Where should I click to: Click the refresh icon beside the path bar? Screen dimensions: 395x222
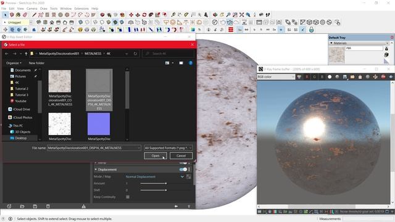pos(135,54)
